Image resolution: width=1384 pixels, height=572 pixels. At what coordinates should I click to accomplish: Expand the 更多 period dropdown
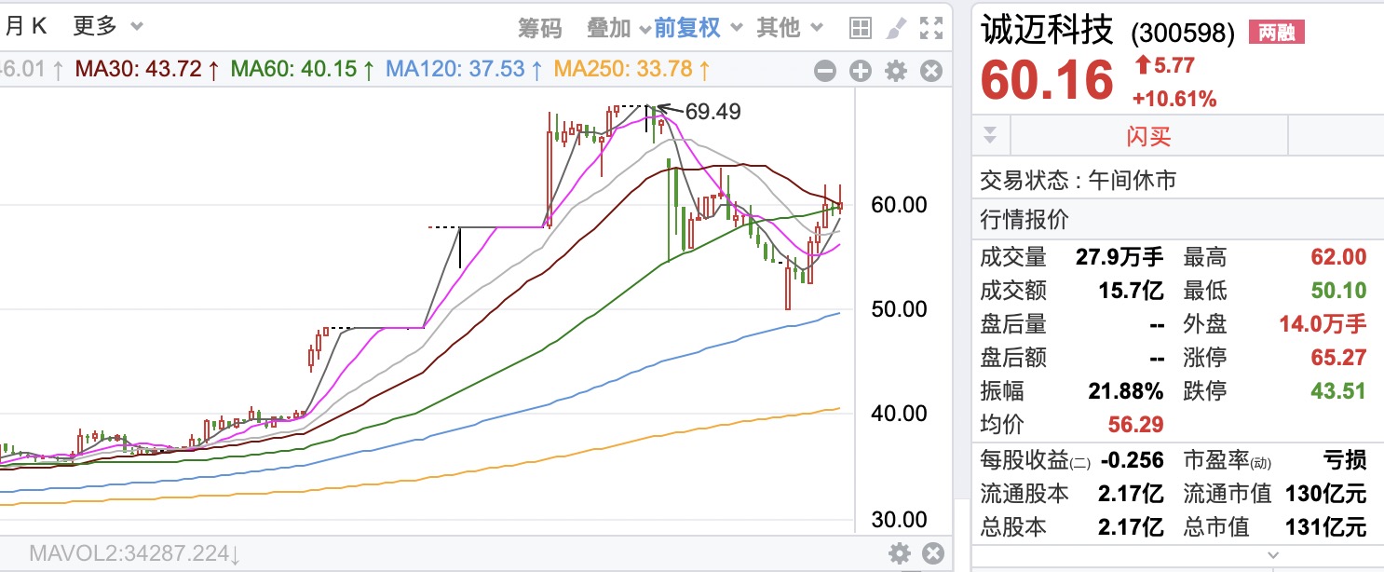click(x=108, y=27)
